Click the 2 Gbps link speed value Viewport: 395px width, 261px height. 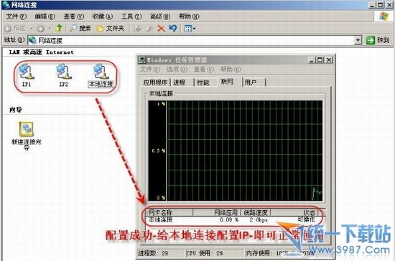259,219
